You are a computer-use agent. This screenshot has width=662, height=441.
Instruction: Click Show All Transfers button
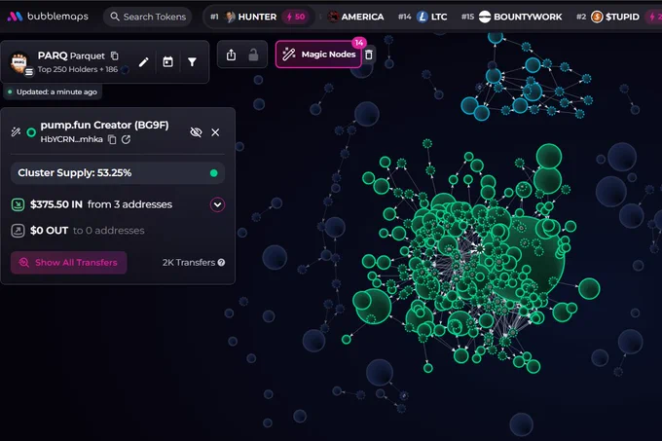tap(69, 263)
